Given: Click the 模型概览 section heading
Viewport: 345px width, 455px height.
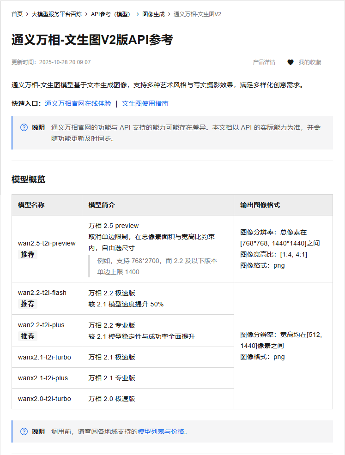Looking at the screenshot, I should tap(29, 180).
